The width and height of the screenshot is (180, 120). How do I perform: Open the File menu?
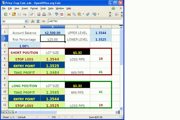4,8
